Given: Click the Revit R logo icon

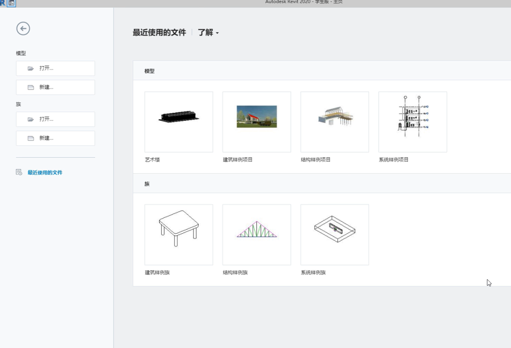Looking at the screenshot, I should 3,3.
